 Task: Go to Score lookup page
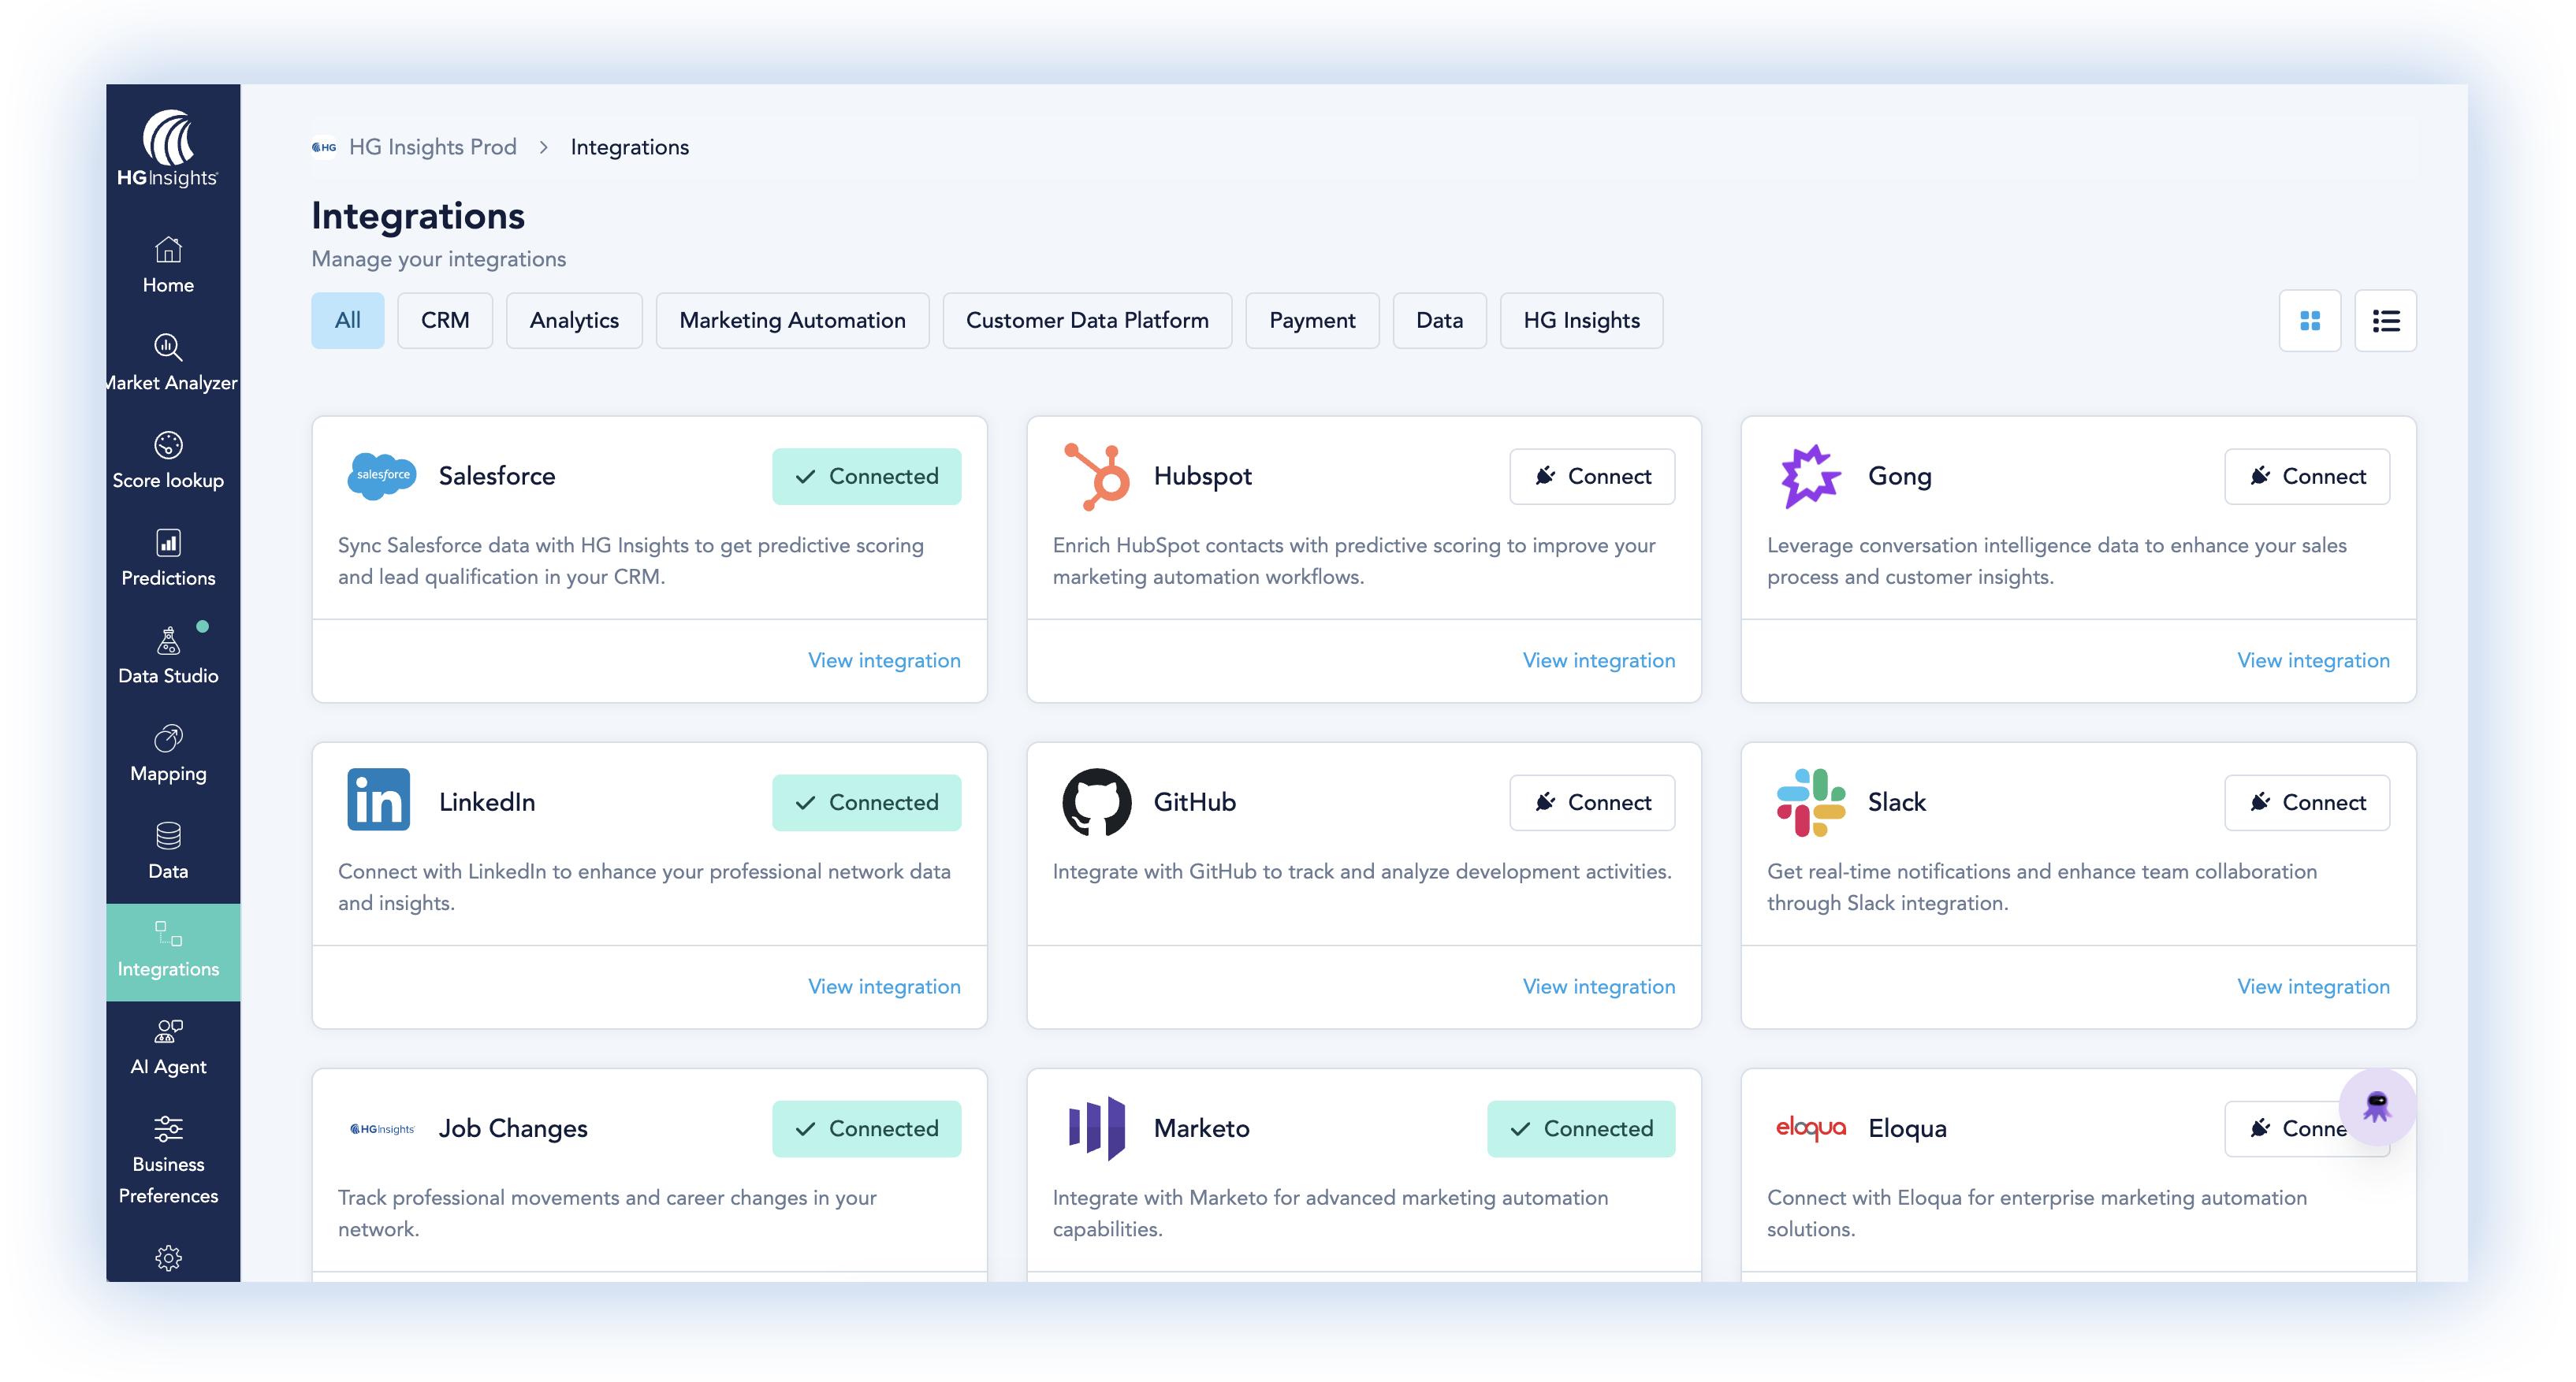coord(168,461)
